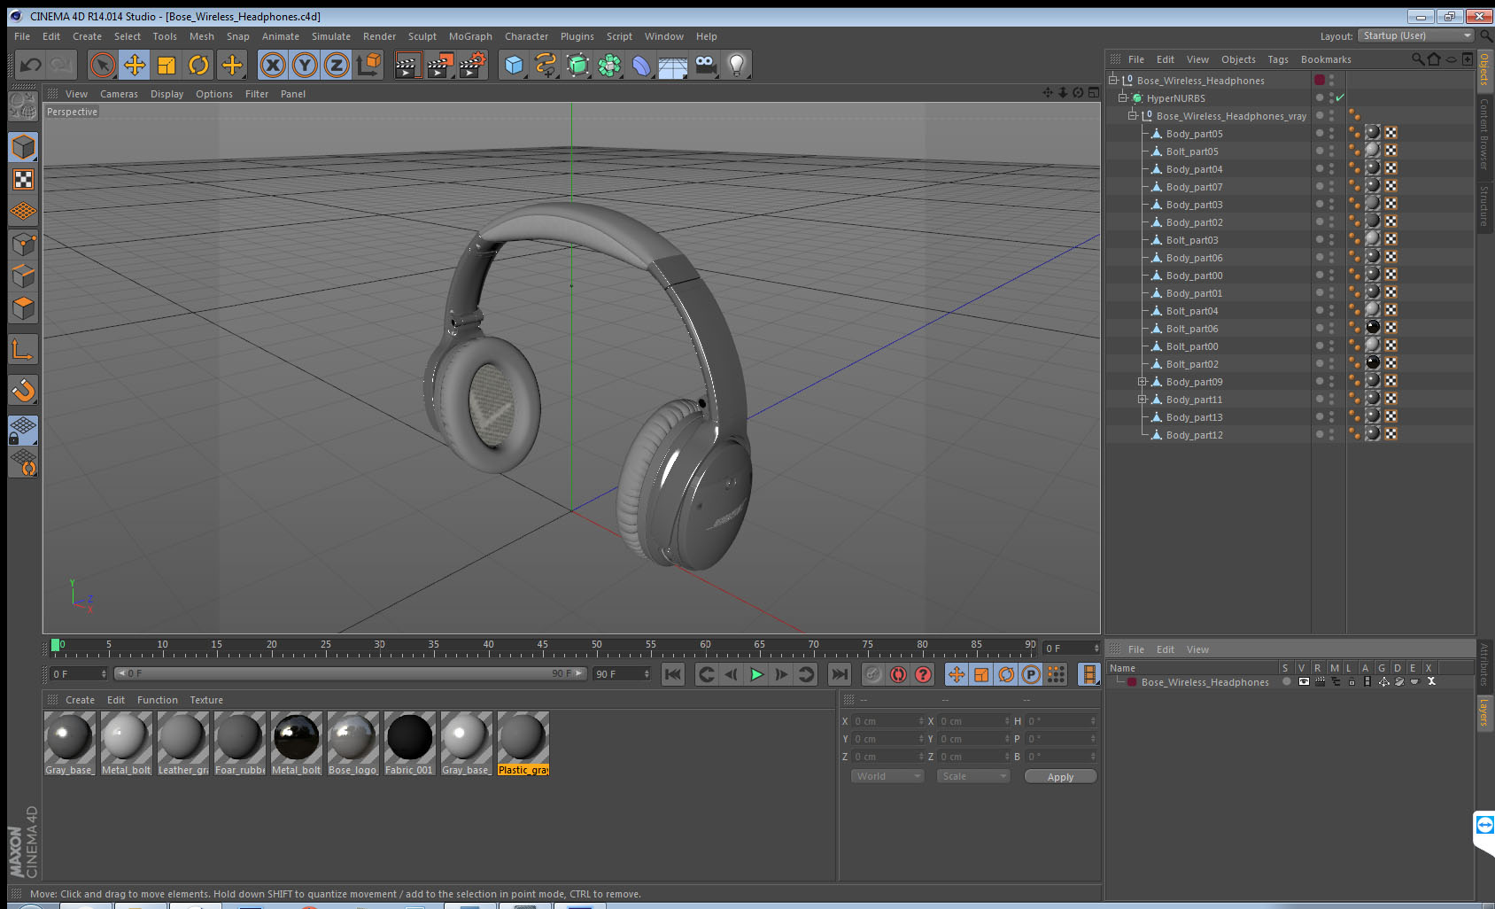Search objects with magnifier icon

point(1417,59)
